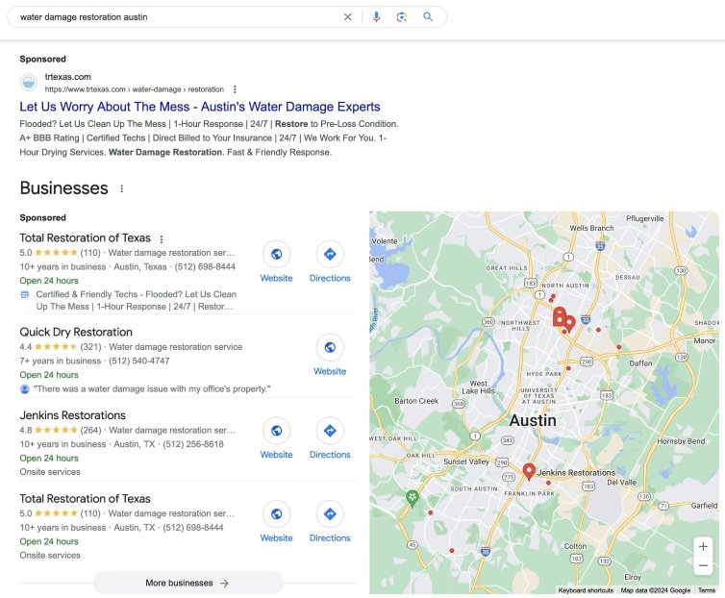Open the Businesses section options menu
This screenshot has height=598, width=725.
tap(121, 188)
